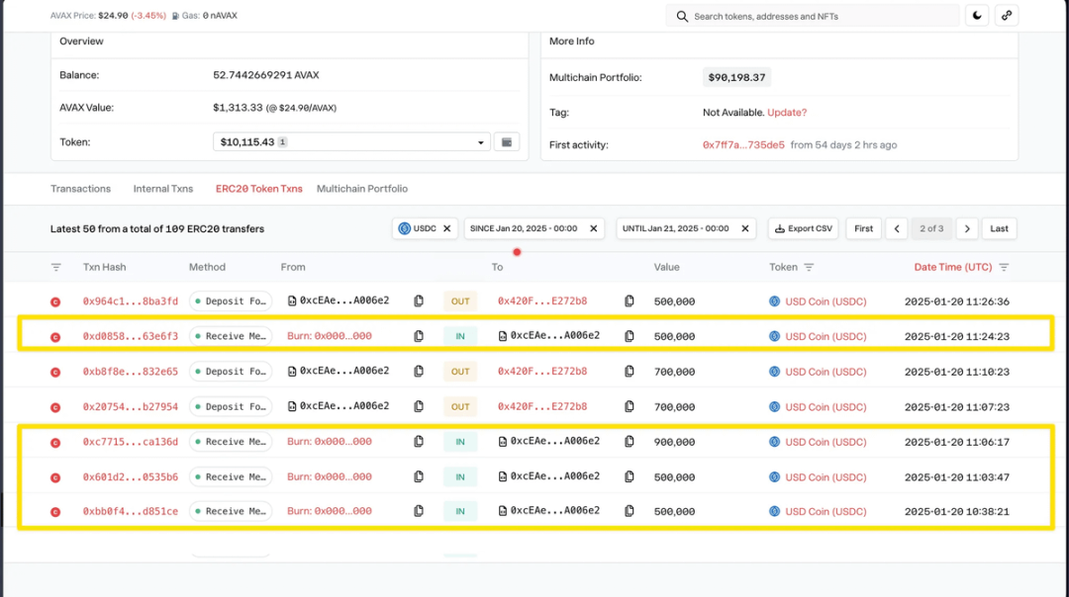
Task: Switch to the Internal Txns tab
Action: 163,189
